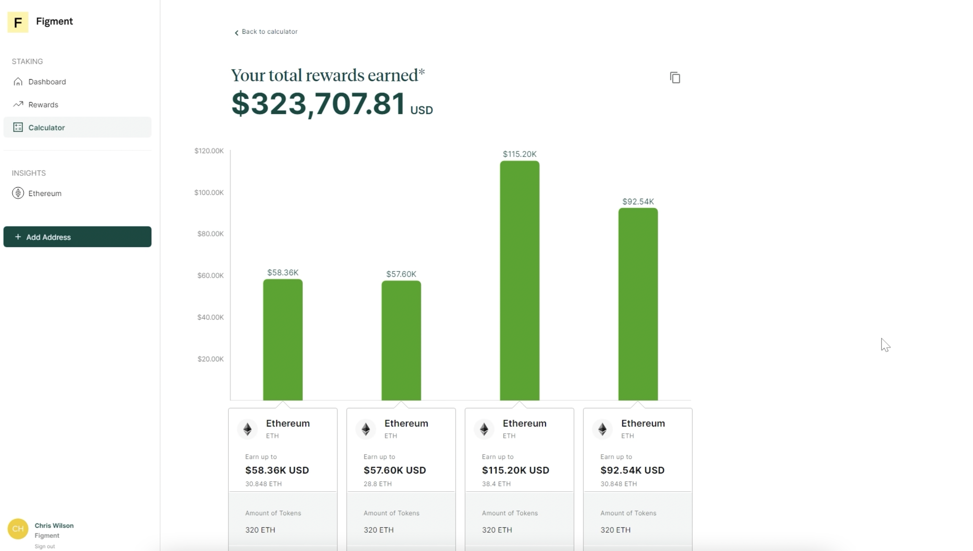This screenshot has height=551, width=973.
Task: Follow the Back to calculator link
Action: point(269,31)
